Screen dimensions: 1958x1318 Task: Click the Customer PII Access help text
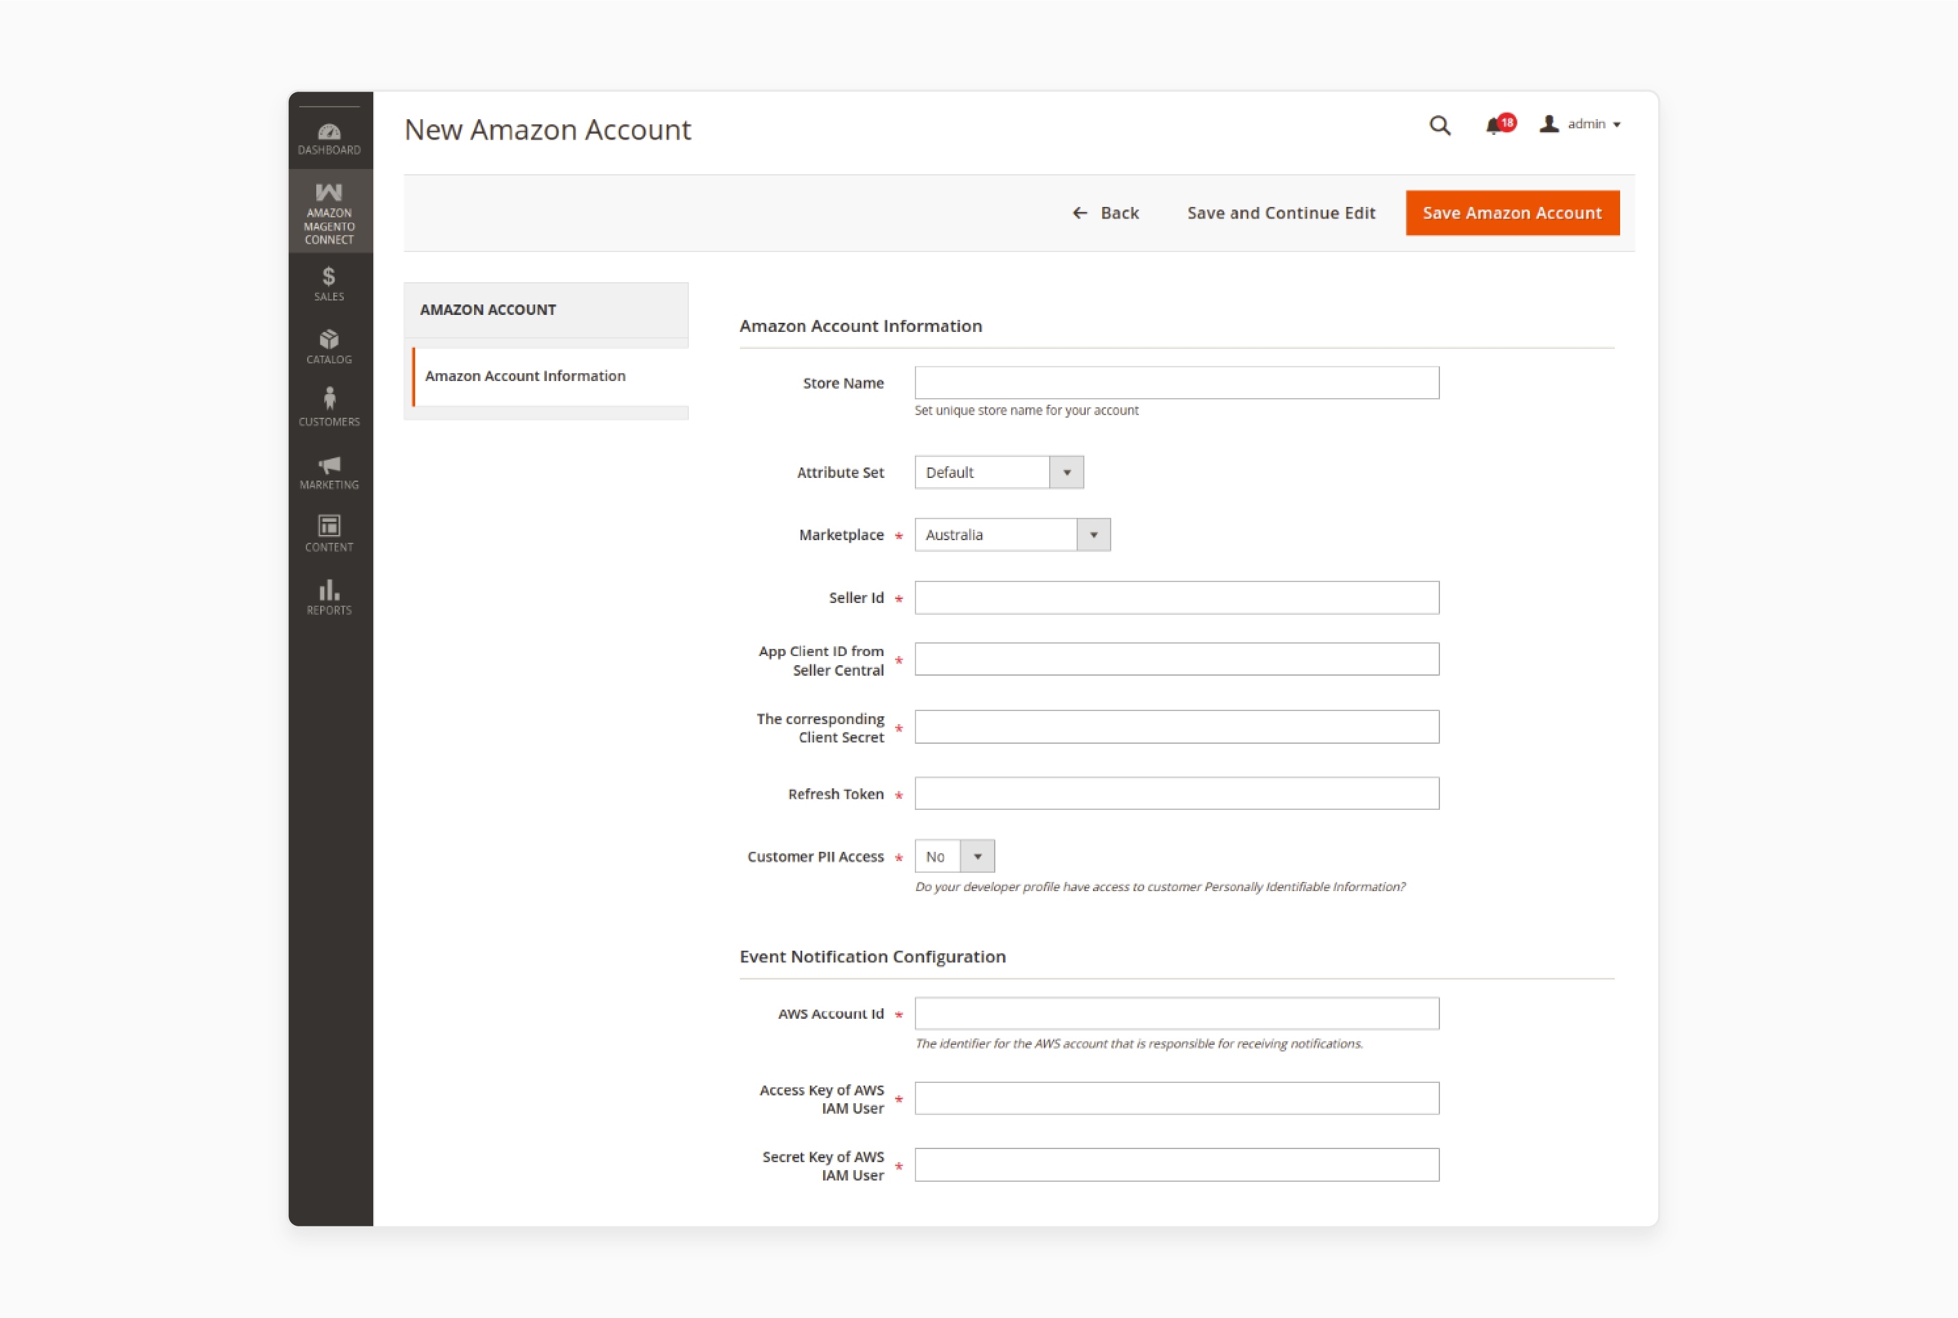(x=1160, y=887)
